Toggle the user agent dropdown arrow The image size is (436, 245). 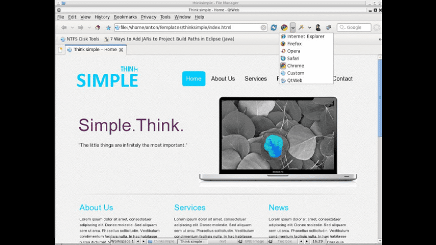click(293, 27)
